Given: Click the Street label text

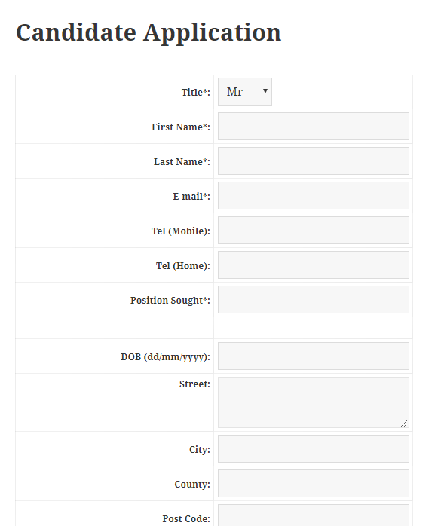Looking at the screenshot, I should pos(194,384).
